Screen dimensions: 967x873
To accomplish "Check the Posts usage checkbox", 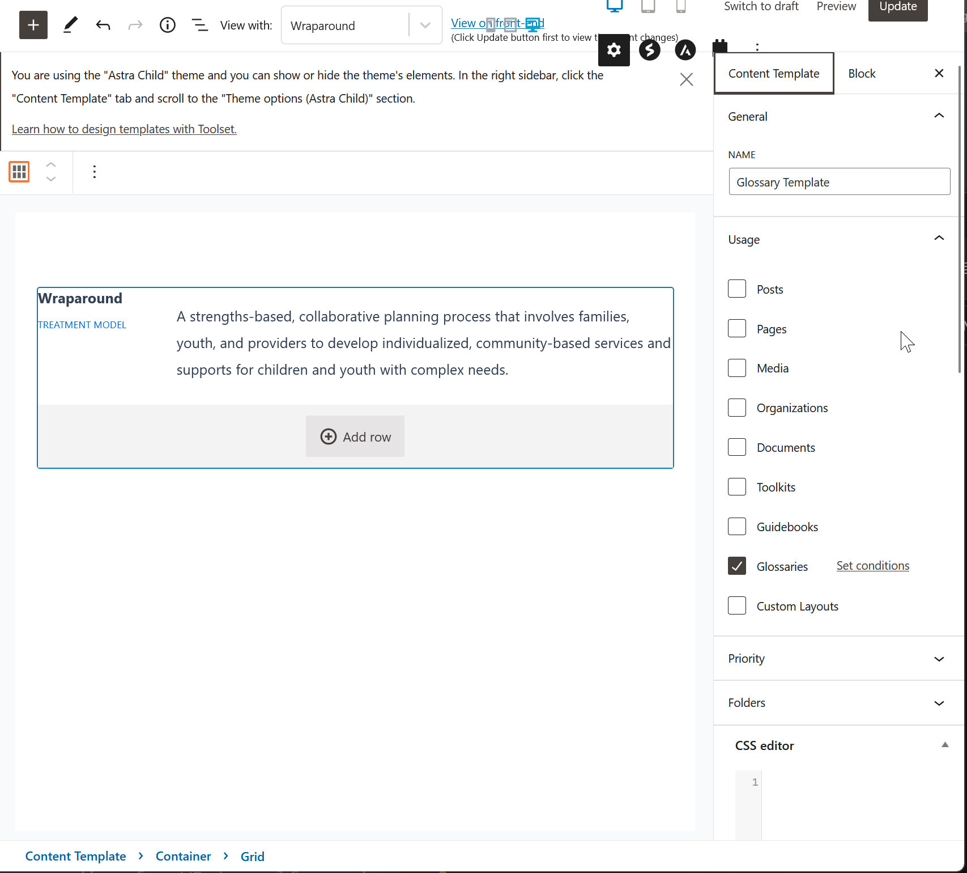I will (x=737, y=289).
